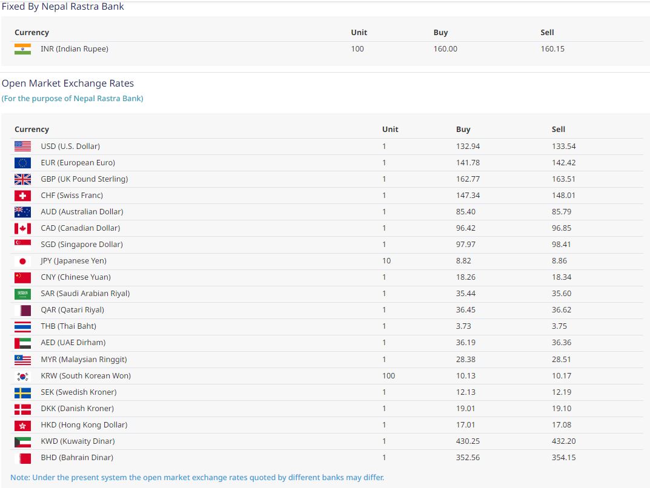Image resolution: width=650 pixels, height=488 pixels.
Task: Click the BHD sell rate 354.15
Action: tap(563, 458)
